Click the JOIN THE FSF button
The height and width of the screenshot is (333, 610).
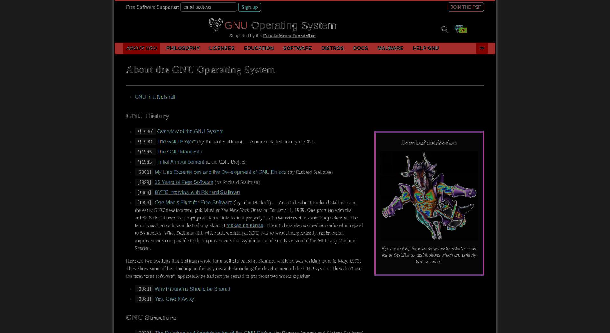[466, 7]
